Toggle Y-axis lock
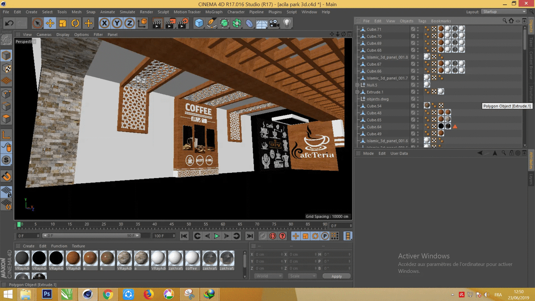This screenshot has width=535, height=301. coord(117,23)
